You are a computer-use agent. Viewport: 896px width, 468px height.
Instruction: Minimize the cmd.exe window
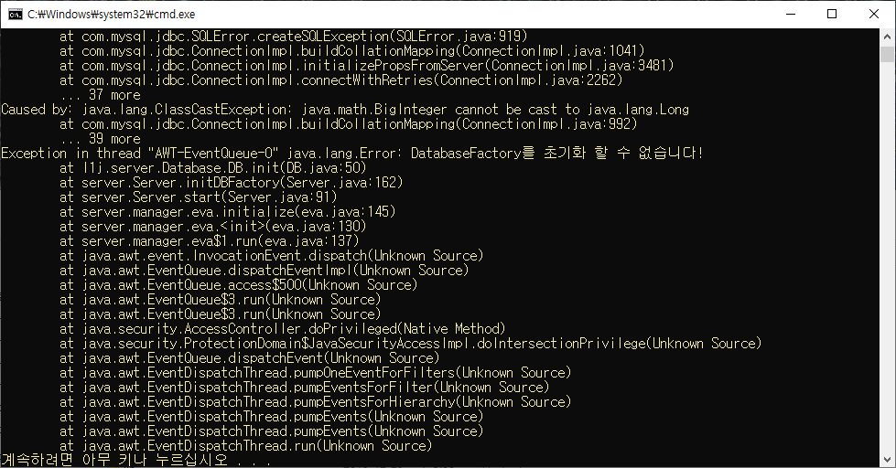point(791,15)
